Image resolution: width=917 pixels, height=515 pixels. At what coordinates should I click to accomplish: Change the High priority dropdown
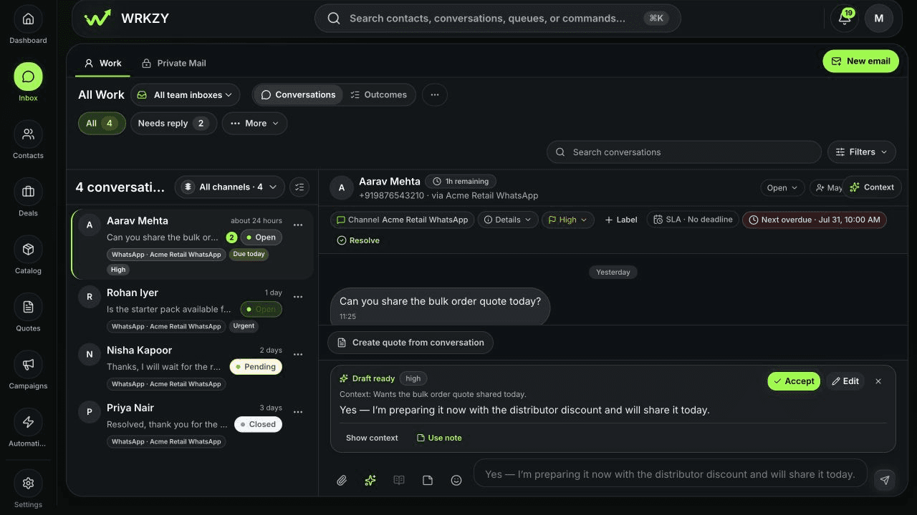point(567,220)
